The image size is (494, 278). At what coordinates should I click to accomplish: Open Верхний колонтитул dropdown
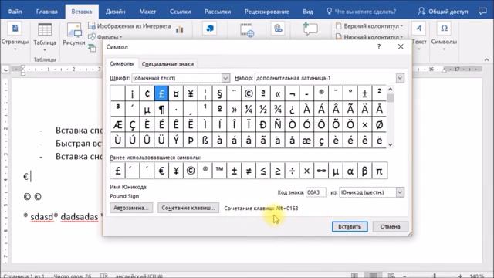click(x=369, y=26)
